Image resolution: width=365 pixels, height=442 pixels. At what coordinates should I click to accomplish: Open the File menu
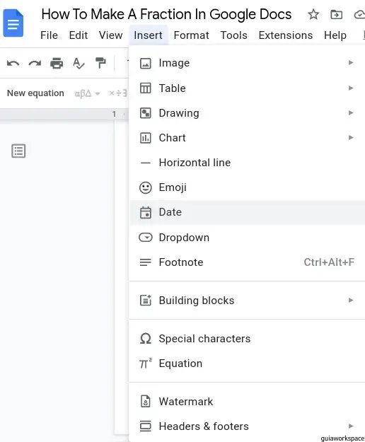click(x=49, y=35)
